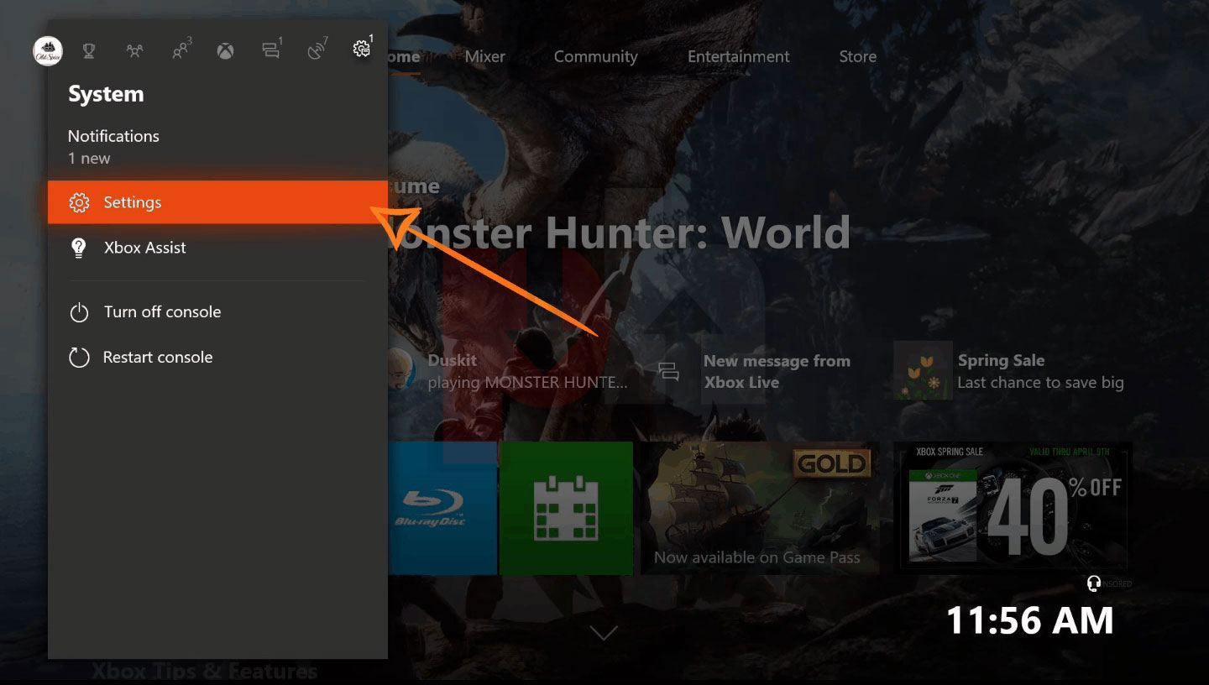The width and height of the screenshot is (1209, 685).
Task: Open the green calendar events tile
Action: [566, 508]
